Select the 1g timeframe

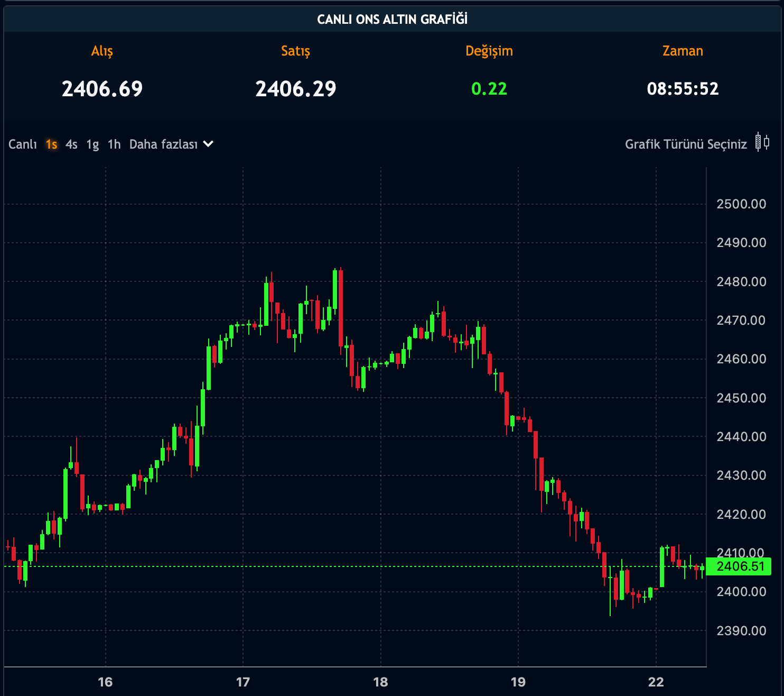tap(92, 144)
